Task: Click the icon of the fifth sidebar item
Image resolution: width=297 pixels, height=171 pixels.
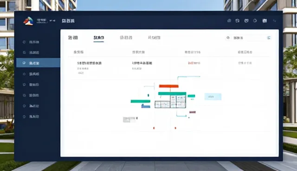Action: coord(24,85)
